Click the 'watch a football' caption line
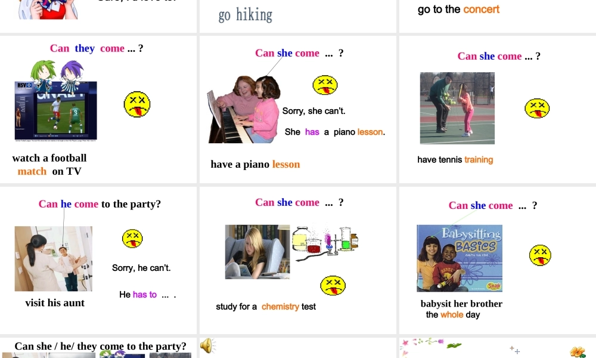 point(49,158)
